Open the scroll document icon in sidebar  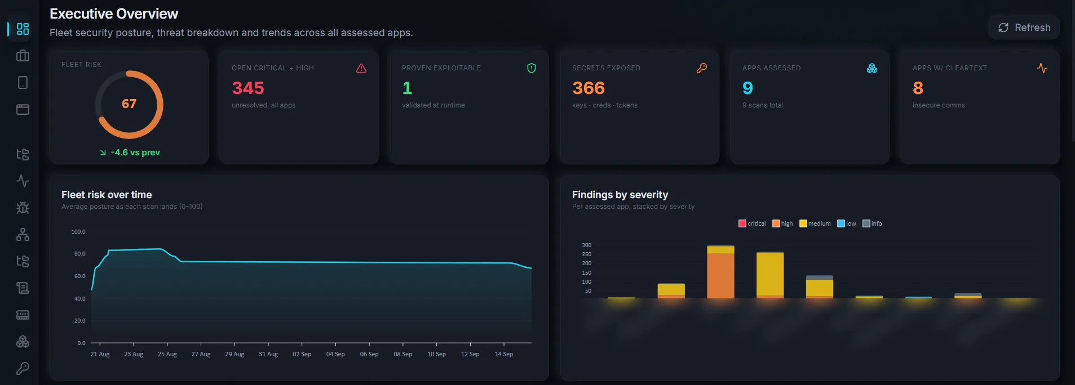click(23, 288)
